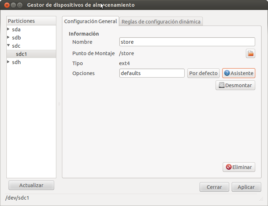
Task: Select the sdc1 partition row
Action: [x=31, y=54]
